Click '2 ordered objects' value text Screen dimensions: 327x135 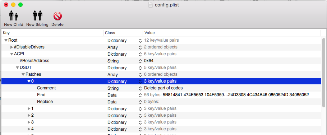click(161, 47)
